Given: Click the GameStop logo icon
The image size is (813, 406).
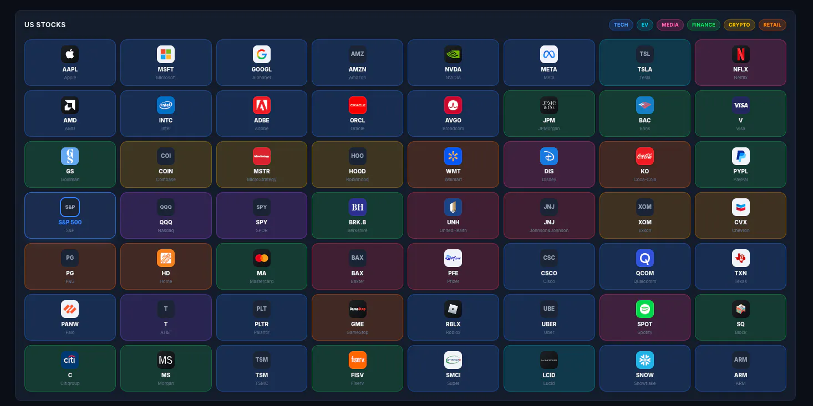Looking at the screenshot, I should 358,309.
